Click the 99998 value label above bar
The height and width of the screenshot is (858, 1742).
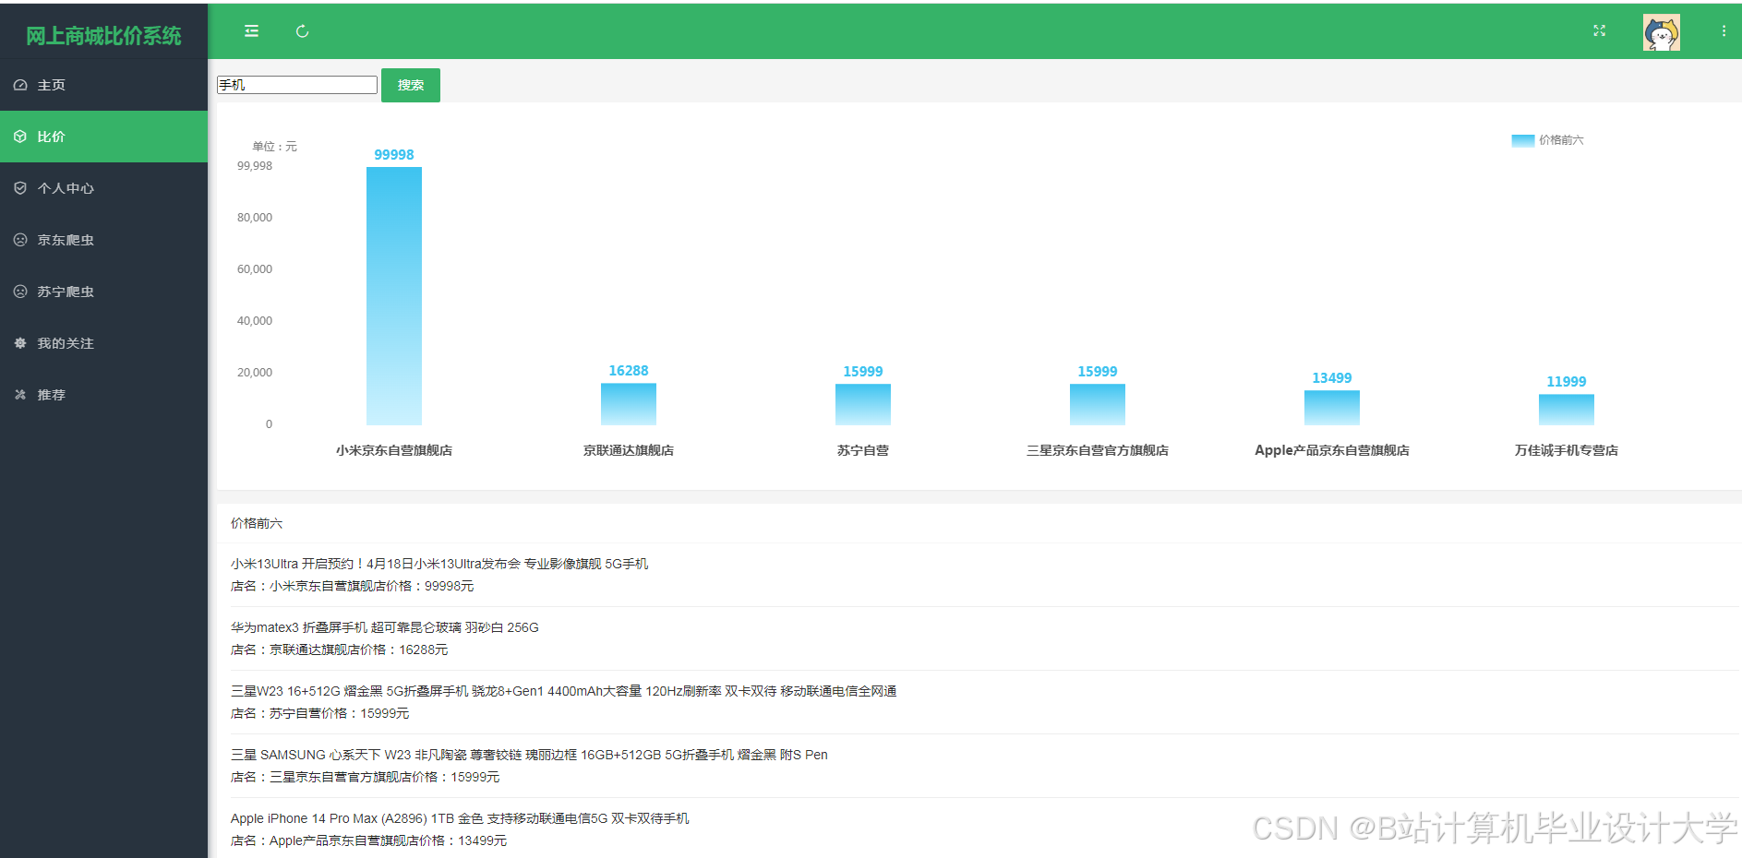[394, 155]
